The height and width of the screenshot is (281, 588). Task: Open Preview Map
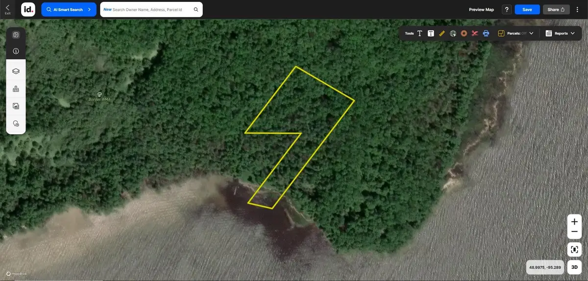[x=481, y=9]
